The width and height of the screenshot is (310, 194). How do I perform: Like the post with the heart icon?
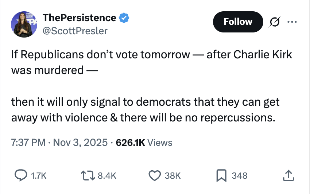tap(155, 176)
